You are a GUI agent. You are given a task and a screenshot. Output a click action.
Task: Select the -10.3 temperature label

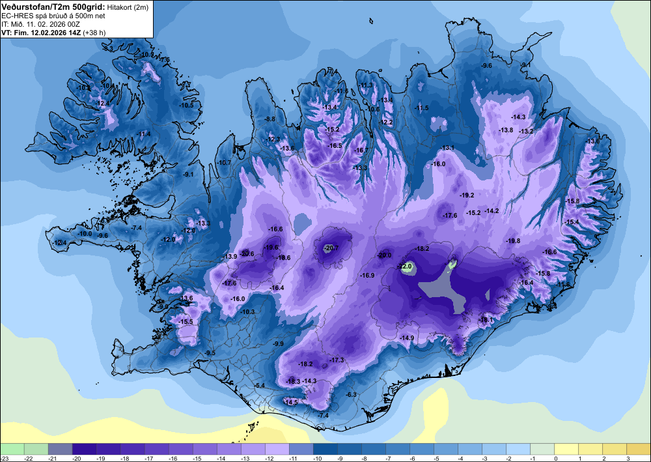(x=248, y=312)
